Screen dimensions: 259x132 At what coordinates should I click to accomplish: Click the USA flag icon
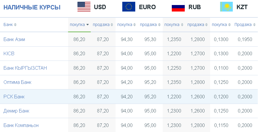pyautogui.click(x=84, y=7)
